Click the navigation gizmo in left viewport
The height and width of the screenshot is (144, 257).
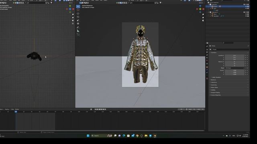pos(70,9)
